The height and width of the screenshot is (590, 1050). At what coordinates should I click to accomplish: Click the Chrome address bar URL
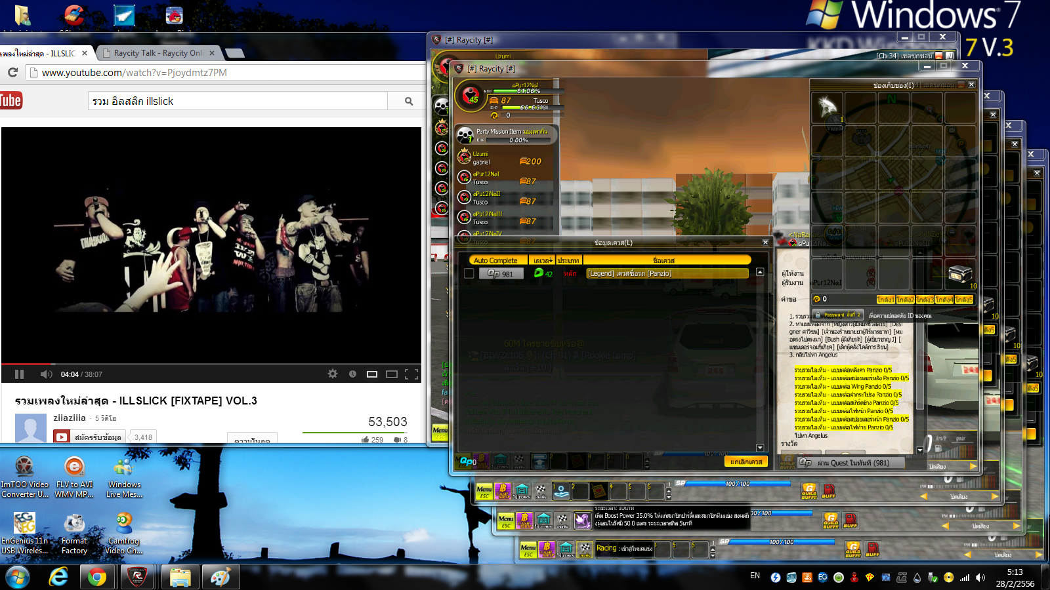(x=134, y=73)
